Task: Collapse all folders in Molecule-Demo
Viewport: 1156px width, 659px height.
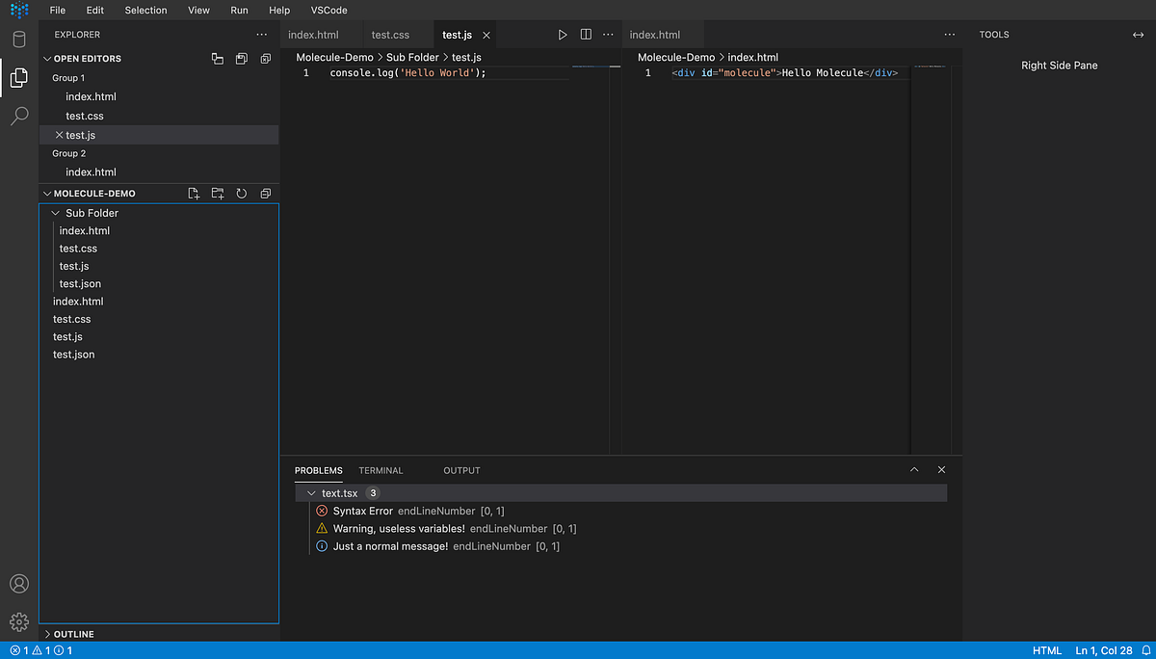Action: tap(265, 193)
